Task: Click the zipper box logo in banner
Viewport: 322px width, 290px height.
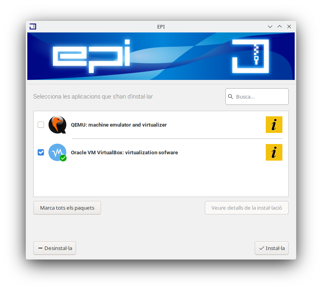Action: [250, 56]
